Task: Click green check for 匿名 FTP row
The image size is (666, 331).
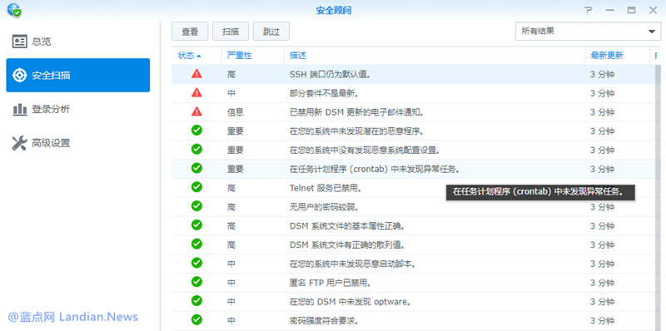Action: (196, 282)
